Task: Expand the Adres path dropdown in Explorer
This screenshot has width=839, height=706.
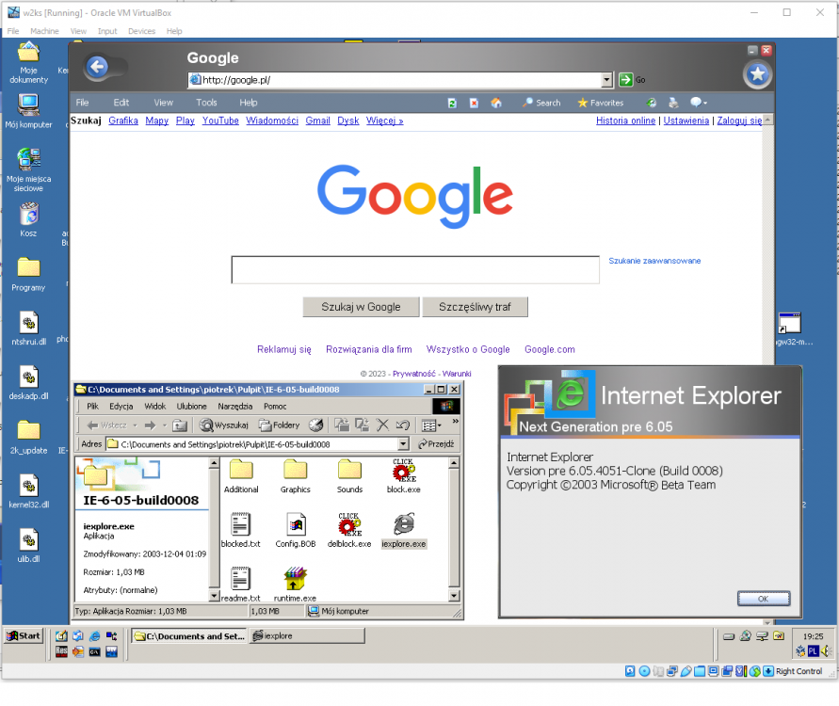Action: (x=403, y=444)
